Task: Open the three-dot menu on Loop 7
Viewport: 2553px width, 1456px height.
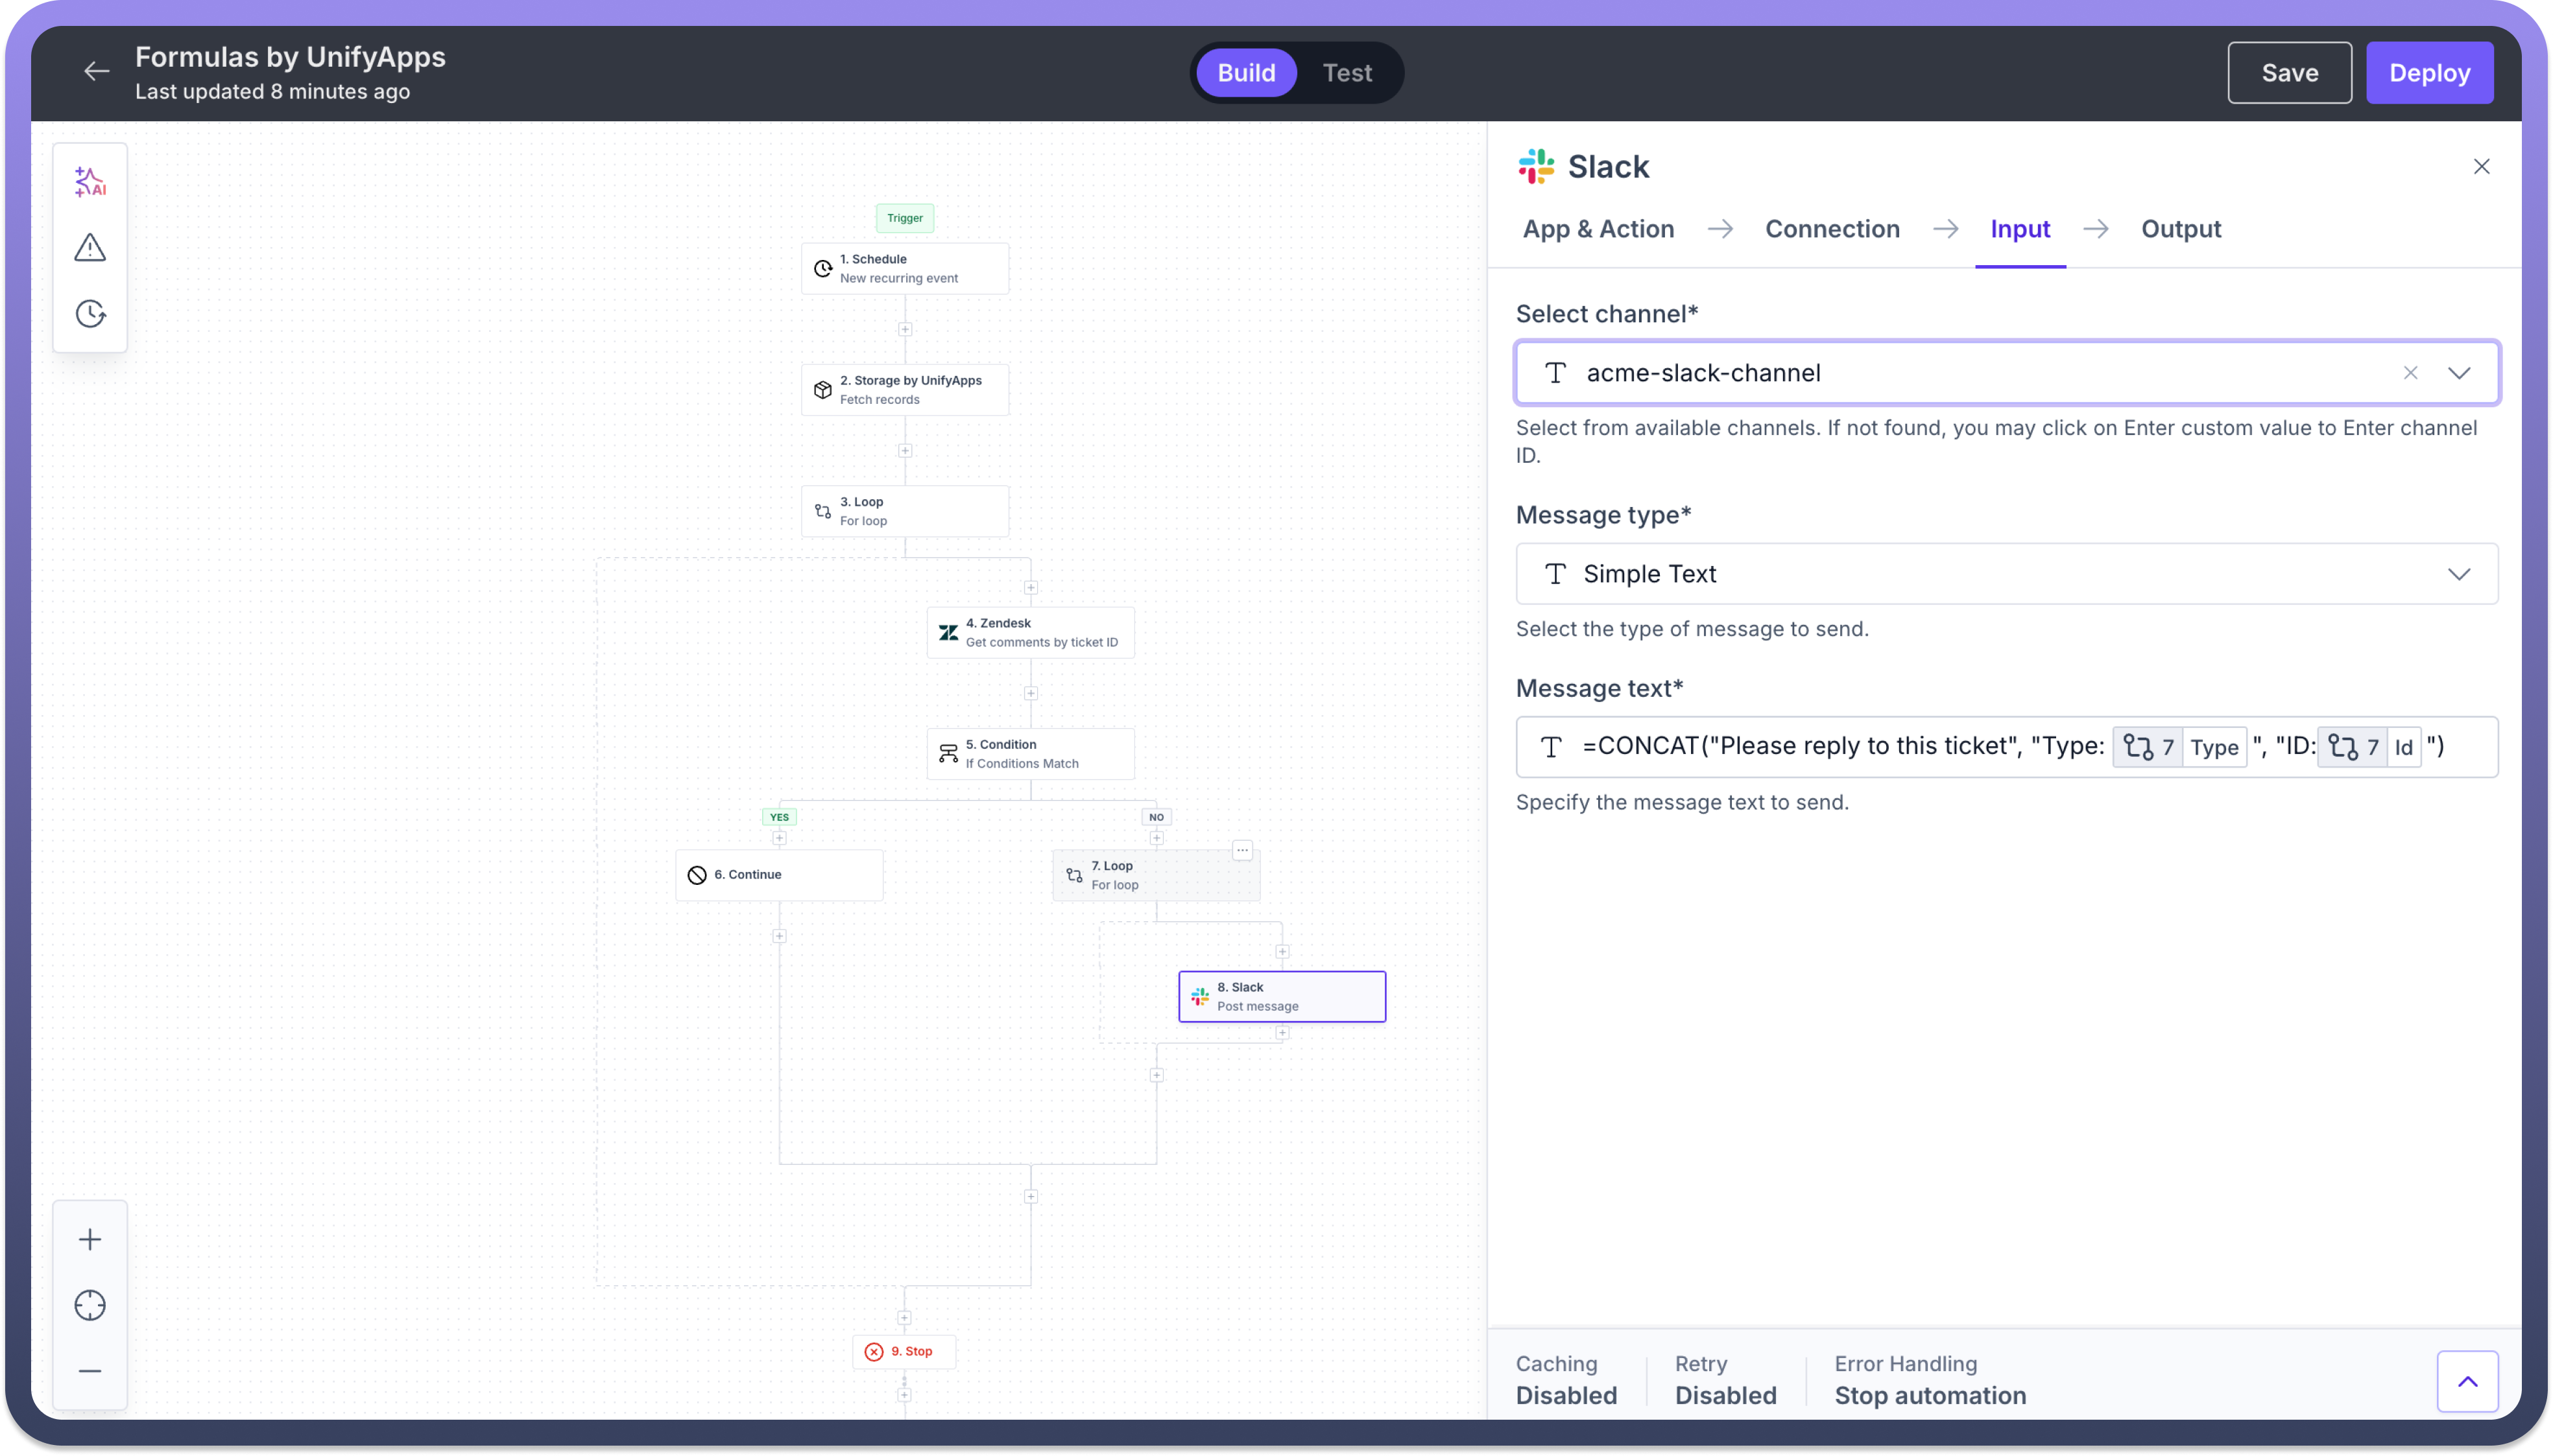Action: click(1241, 850)
